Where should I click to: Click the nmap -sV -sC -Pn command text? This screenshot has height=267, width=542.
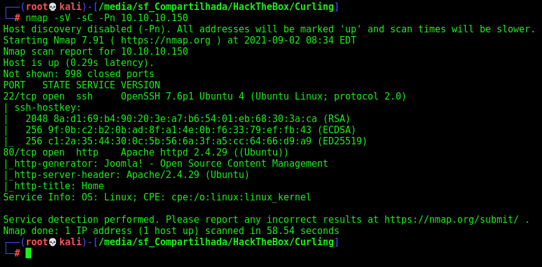point(107,18)
